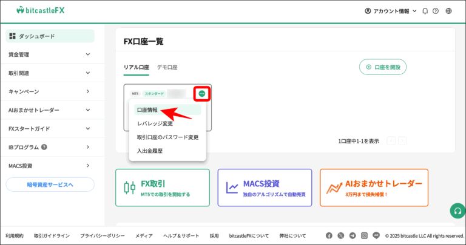This screenshot has height=245, width=466.
Task: Open プライバシーポリシー footer link
Action: (102, 236)
